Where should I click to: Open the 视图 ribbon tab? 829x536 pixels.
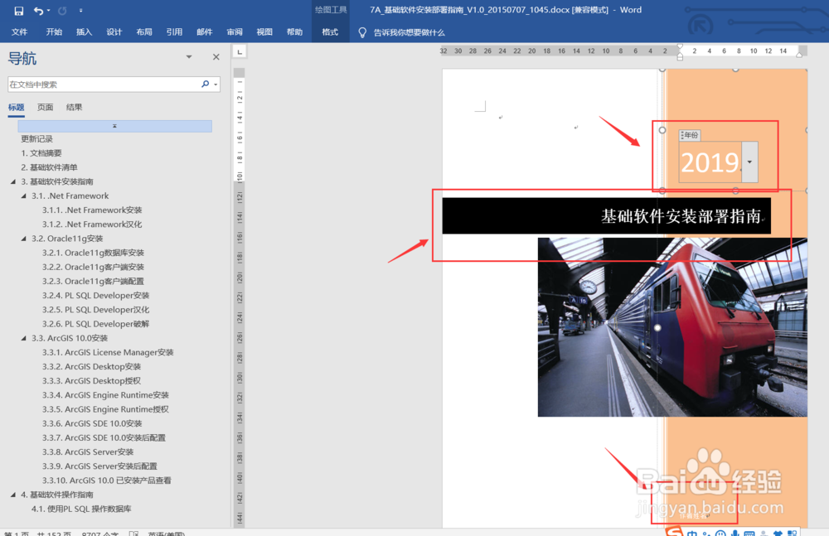pyautogui.click(x=264, y=32)
